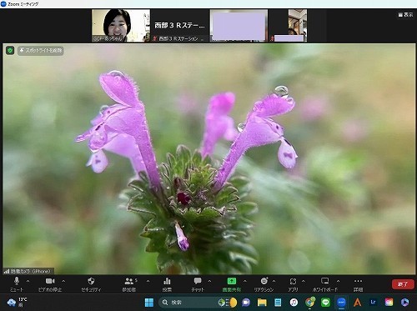
Task: Open green encryption shield info icon
Action: pyautogui.click(x=10, y=50)
